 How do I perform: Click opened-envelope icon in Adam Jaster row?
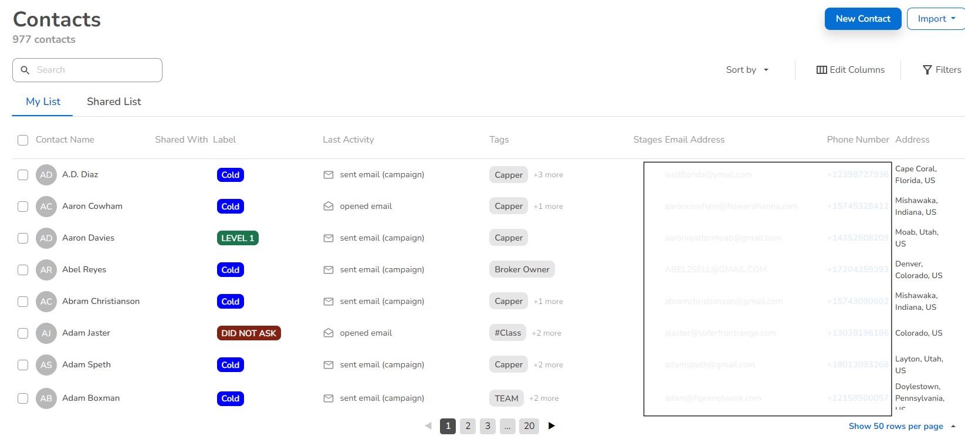[x=329, y=333]
